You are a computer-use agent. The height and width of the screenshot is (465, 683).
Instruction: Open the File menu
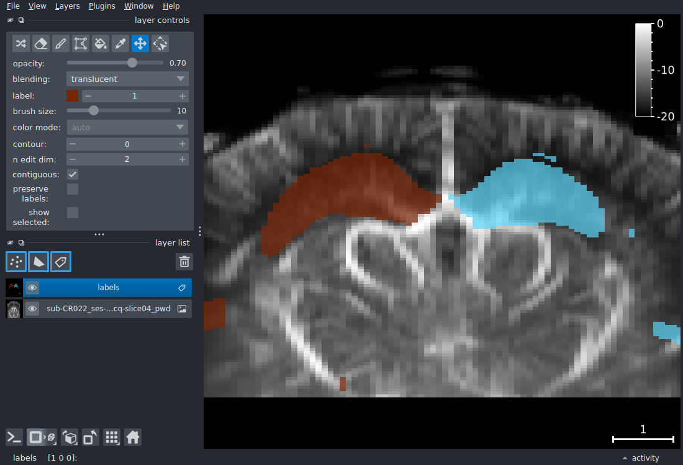pyautogui.click(x=13, y=6)
